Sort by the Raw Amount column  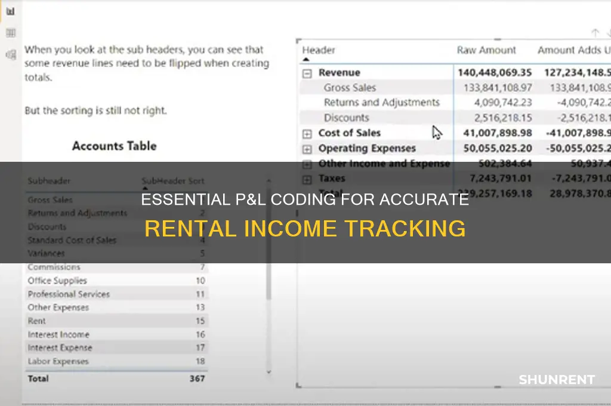pyautogui.click(x=486, y=50)
